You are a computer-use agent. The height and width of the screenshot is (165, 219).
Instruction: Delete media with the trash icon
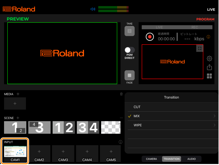point(121,94)
